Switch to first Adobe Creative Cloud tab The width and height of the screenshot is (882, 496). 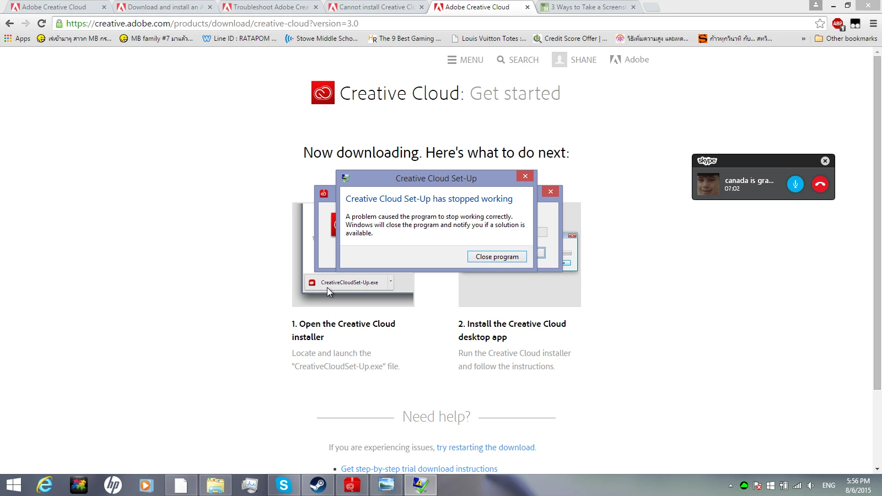point(54,7)
